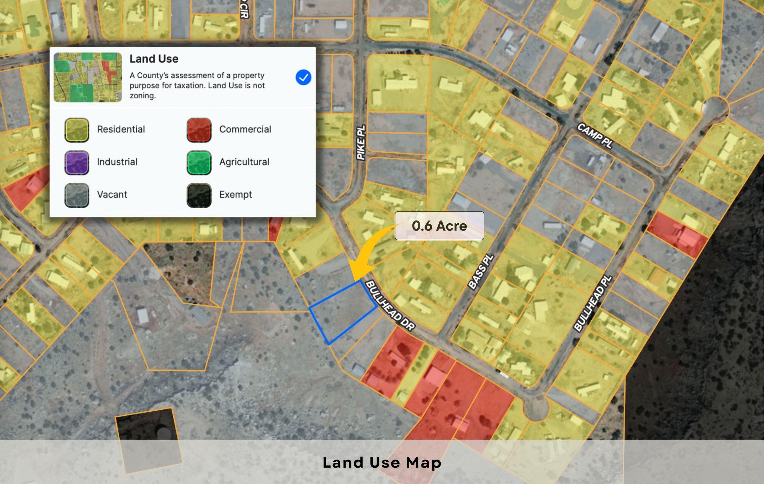Click the Bass Pl street label
Viewport: 764px width, 484px height.
481,272
